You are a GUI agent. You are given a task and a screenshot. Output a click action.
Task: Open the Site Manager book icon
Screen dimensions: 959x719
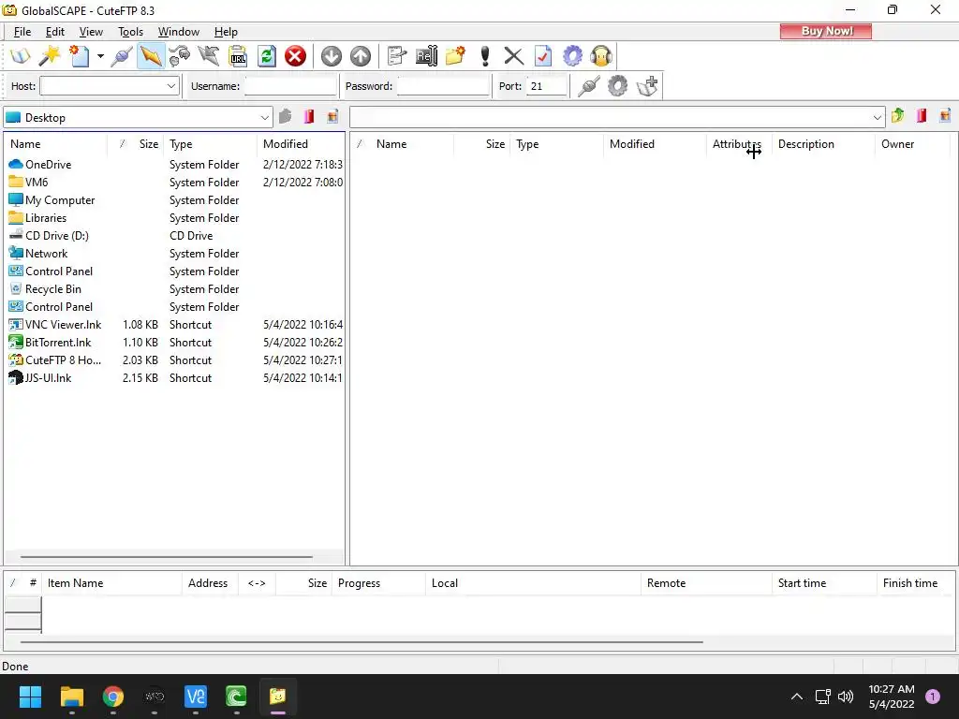(x=21, y=56)
